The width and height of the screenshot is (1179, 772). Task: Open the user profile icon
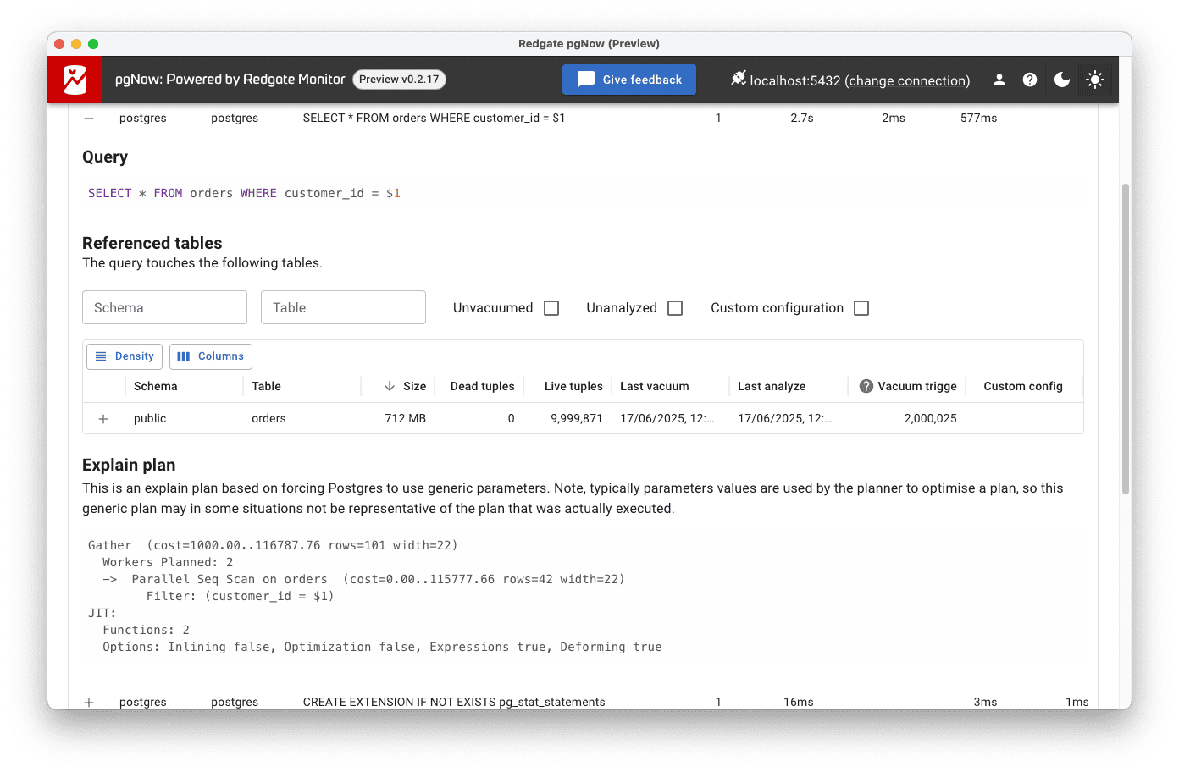[x=999, y=80]
